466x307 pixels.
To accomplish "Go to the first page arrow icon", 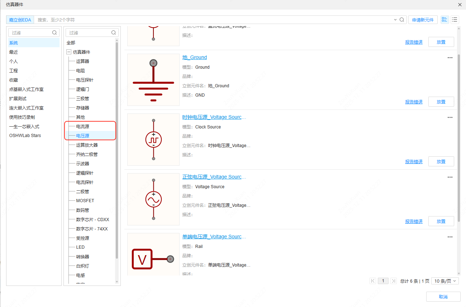I will click(373, 281).
